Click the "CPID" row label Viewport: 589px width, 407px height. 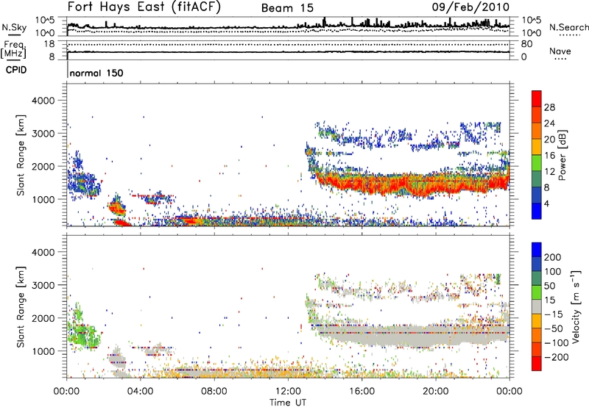pyautogui.click(x=16, y=70)
